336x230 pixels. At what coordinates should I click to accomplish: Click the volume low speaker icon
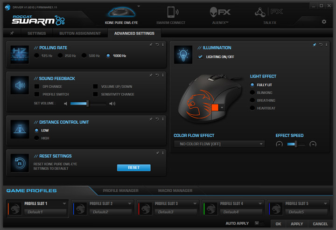point(66,104)
